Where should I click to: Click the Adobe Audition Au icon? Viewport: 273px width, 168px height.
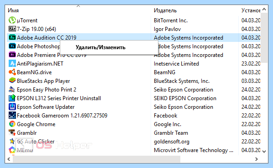pos(12,37)
